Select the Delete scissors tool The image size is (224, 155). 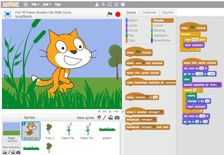[x=103, y=4]
